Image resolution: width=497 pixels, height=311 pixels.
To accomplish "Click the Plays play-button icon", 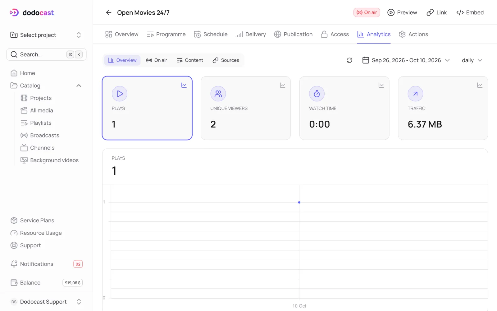I will [120, 94].
